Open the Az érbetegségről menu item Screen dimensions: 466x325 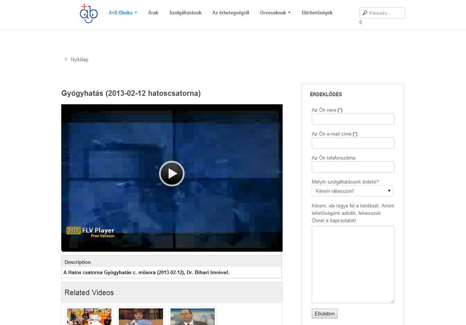[231, 13]
